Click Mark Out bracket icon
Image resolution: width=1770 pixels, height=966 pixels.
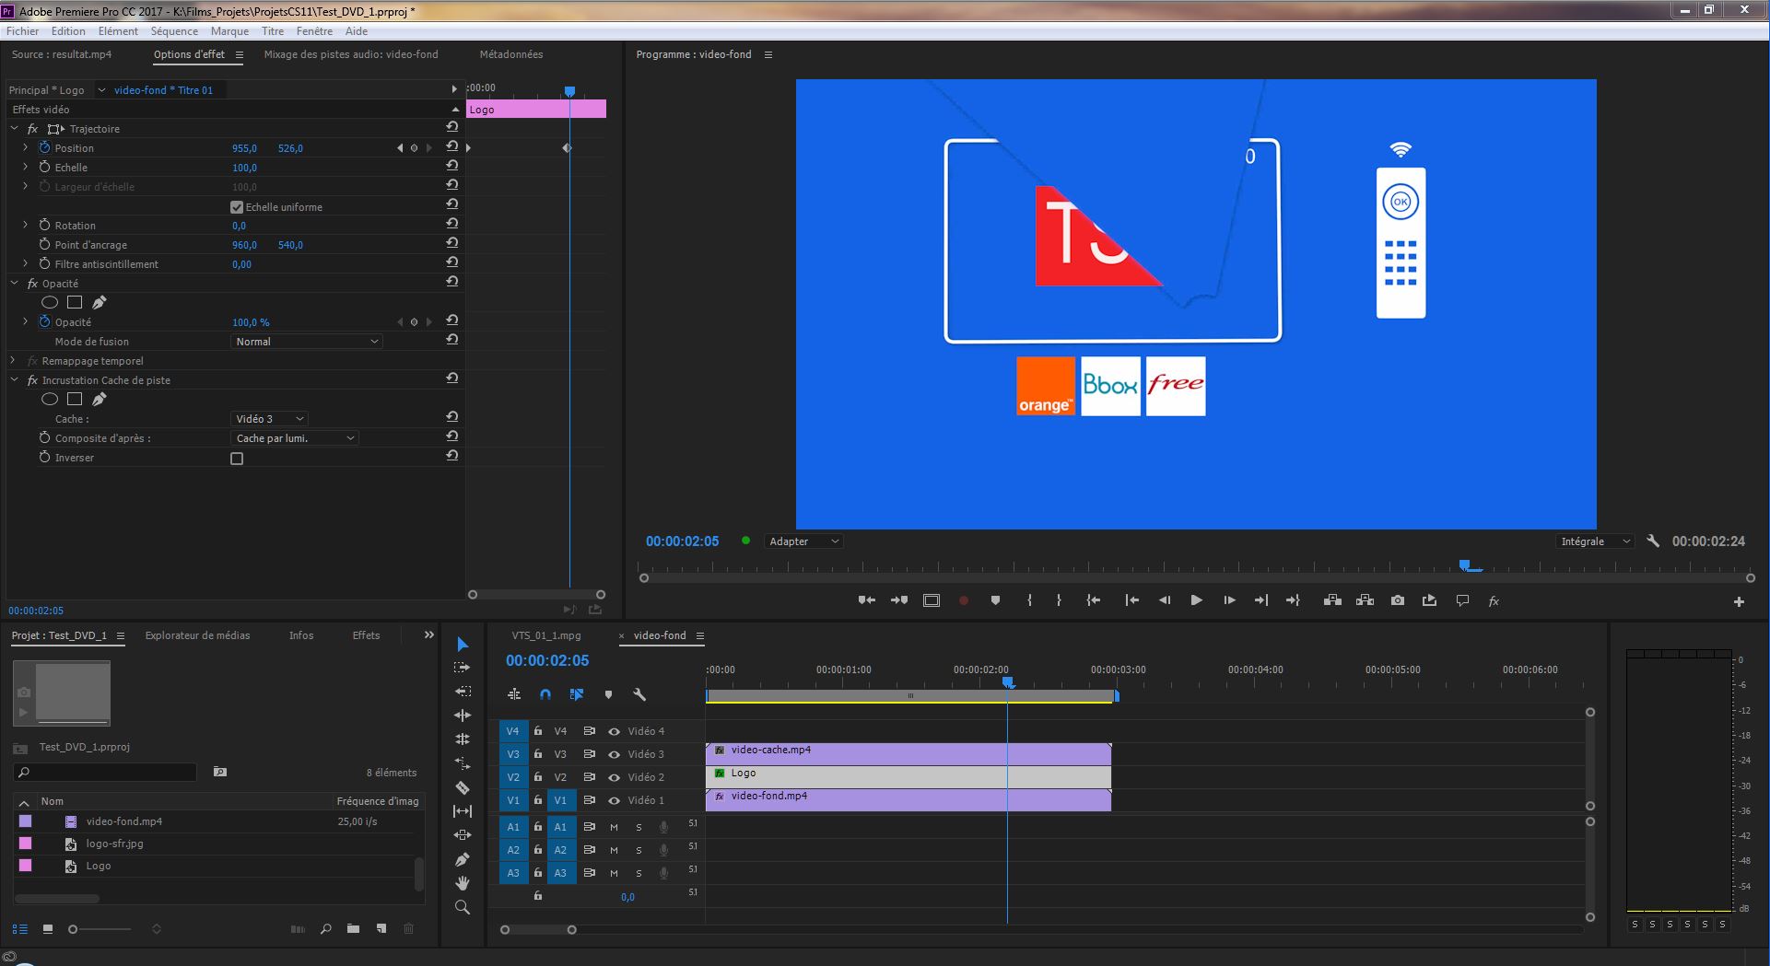1059,600
